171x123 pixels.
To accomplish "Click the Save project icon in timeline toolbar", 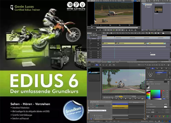I will (x=111, y=33).
